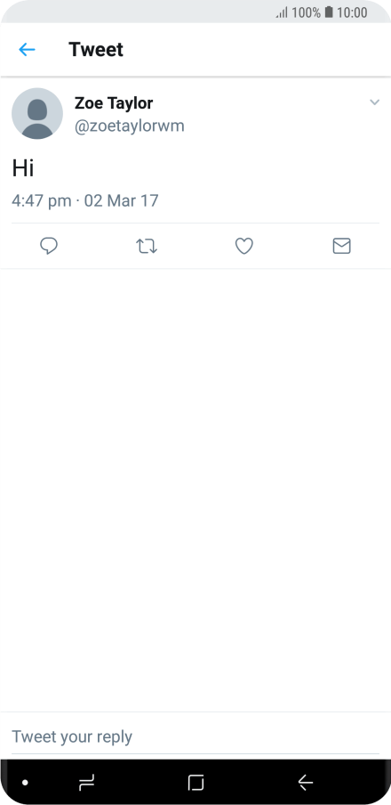Tap the signal strength indicator
Viewport: 391px width, 805px height.
(282, 12)
